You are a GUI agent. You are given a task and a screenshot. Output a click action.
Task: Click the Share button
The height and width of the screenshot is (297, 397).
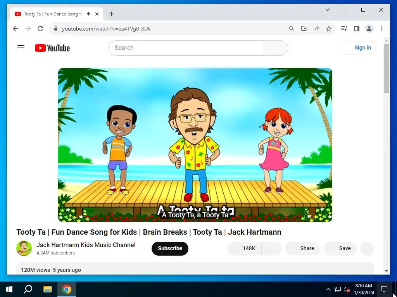click(x=303, y=249)
